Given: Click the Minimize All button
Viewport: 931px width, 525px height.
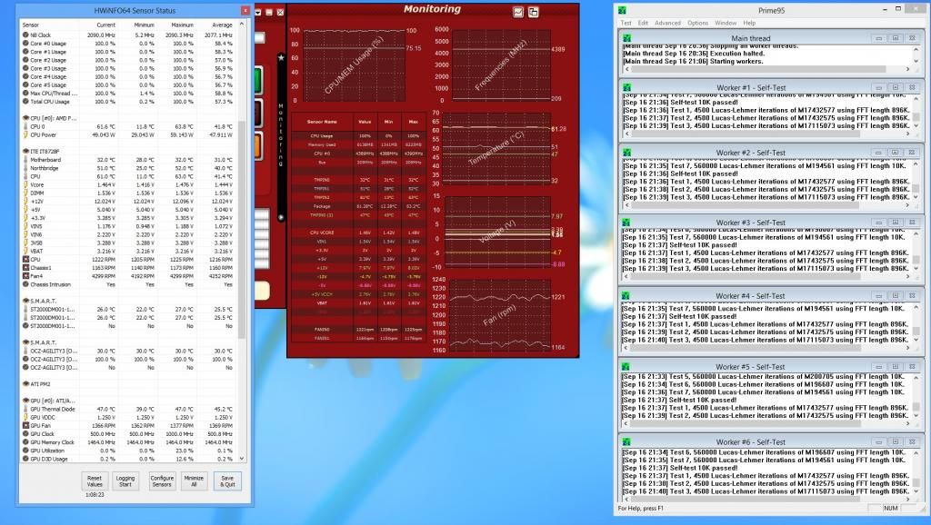Looking at the screenshot, I should pos(194,480).
